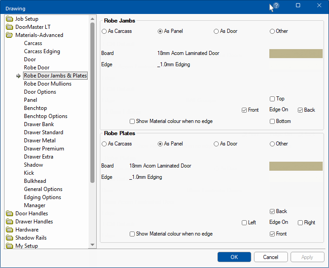Open General Options page
Viewport: 329px width, 268px height.
tap(43, 189)
